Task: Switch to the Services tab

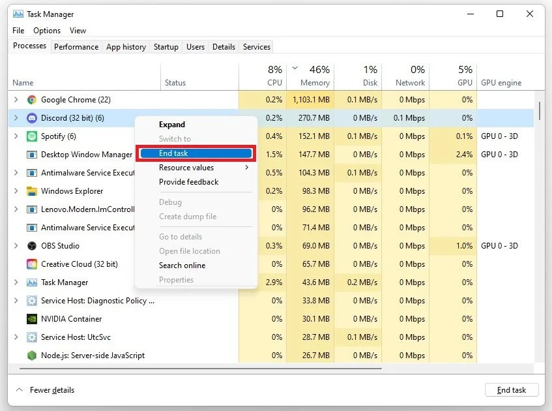Action: [257, 47]
